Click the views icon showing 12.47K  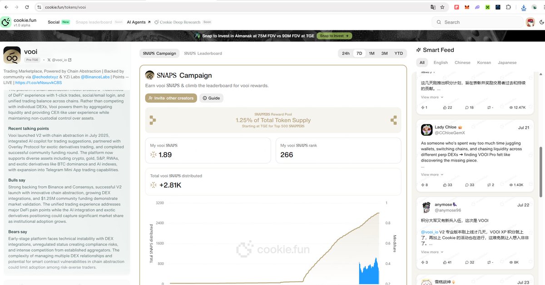pyautogui.click(x=511, y=108)
